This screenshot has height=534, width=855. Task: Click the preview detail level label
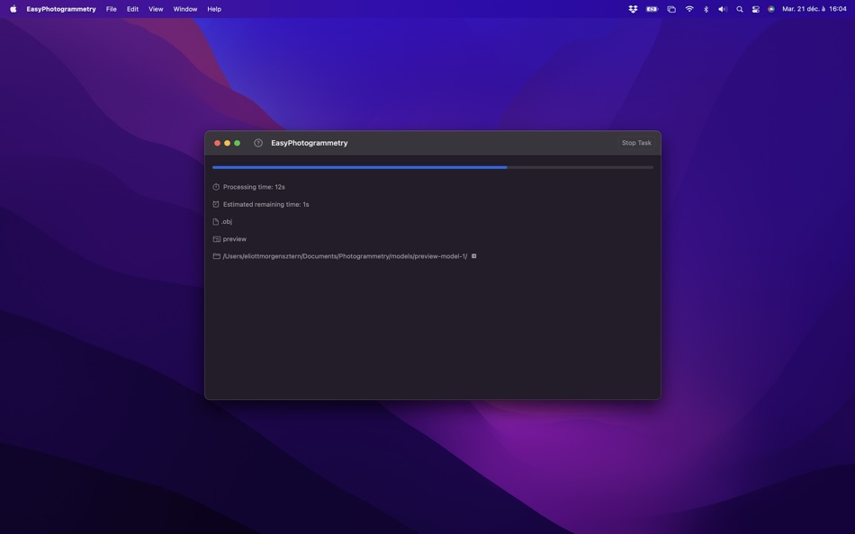(x=235, y=239)
